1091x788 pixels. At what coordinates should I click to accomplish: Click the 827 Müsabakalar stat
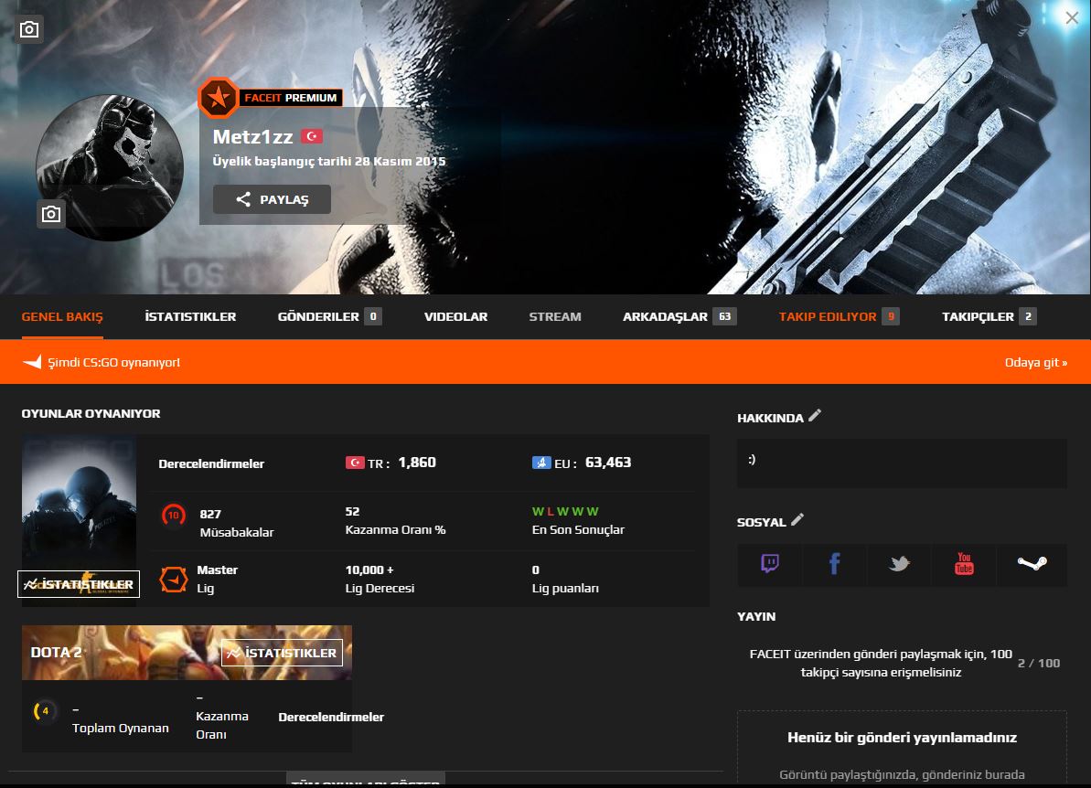click(237, 523)
